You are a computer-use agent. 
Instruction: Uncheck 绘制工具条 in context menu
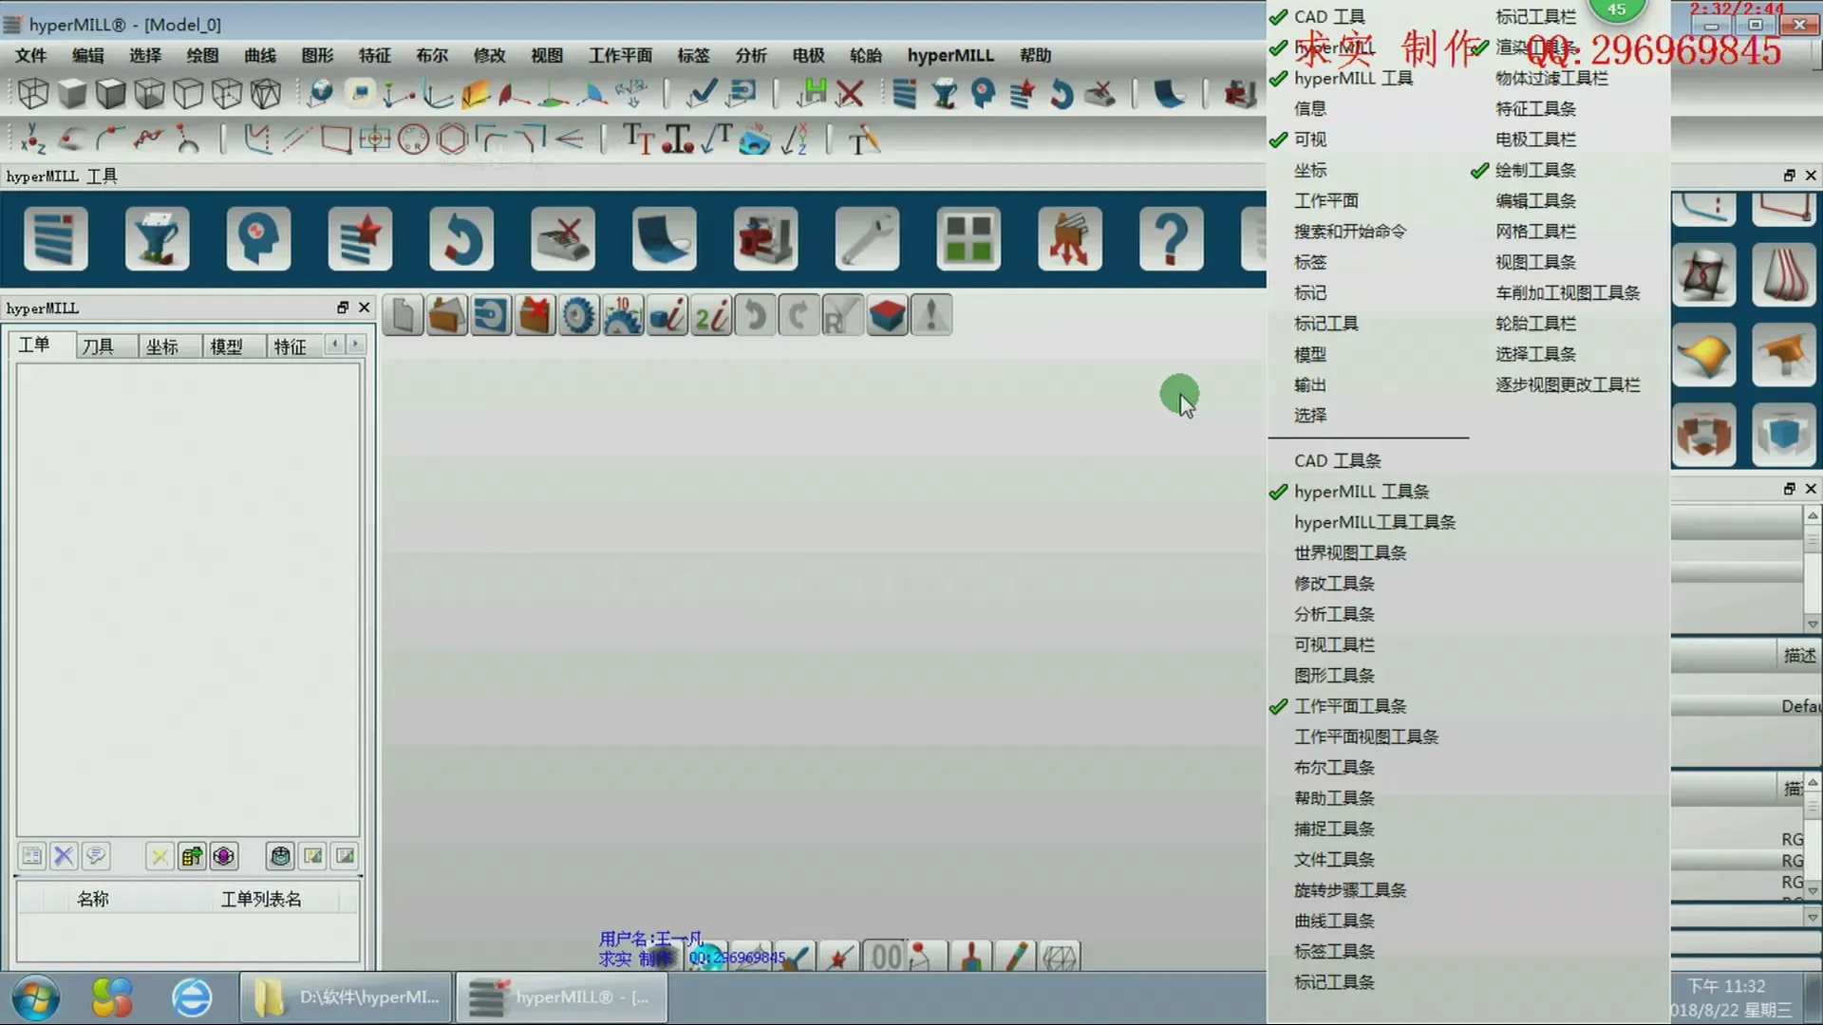tap(1534, 170)
